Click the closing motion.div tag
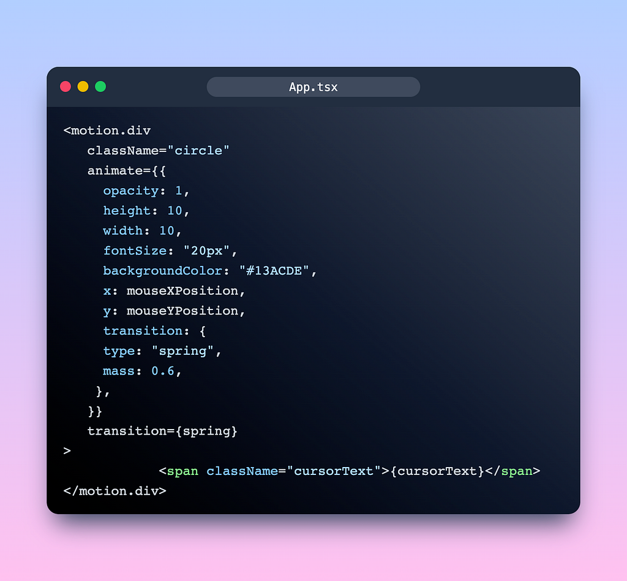 click(x=115, y=492)
